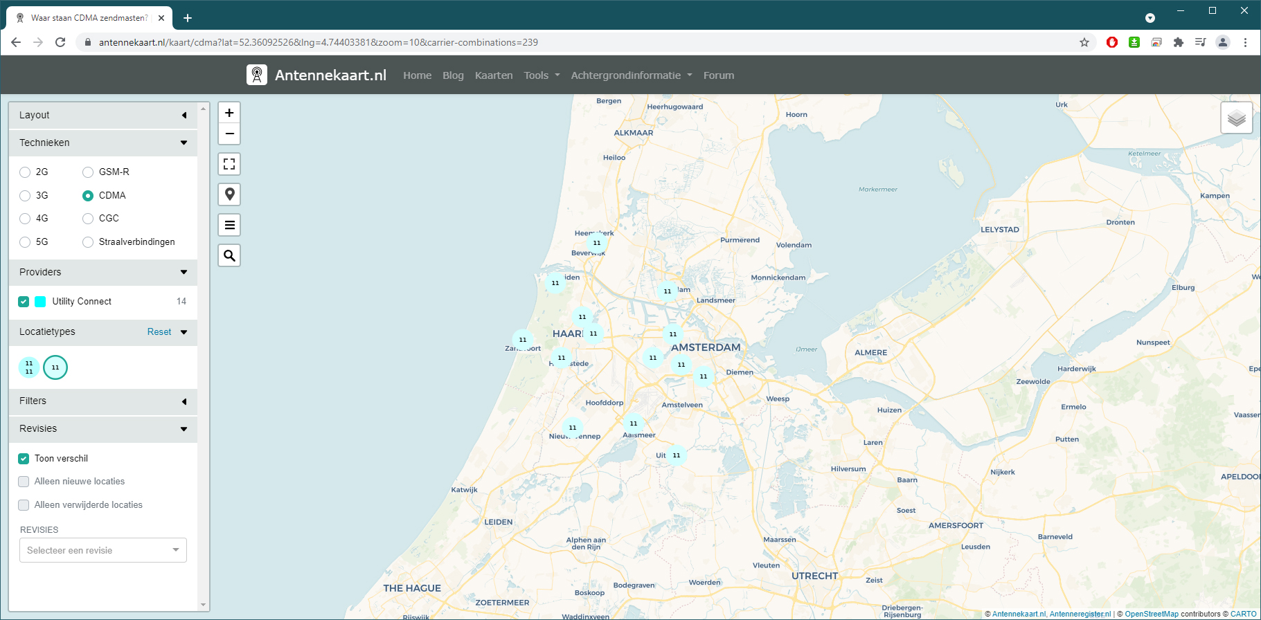Open the Forum page

[719, 75]
